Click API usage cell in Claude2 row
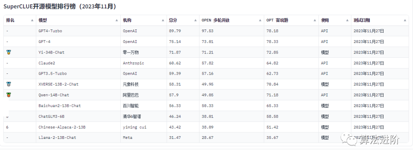Screen dimensions: 413x158 [335, 63]
